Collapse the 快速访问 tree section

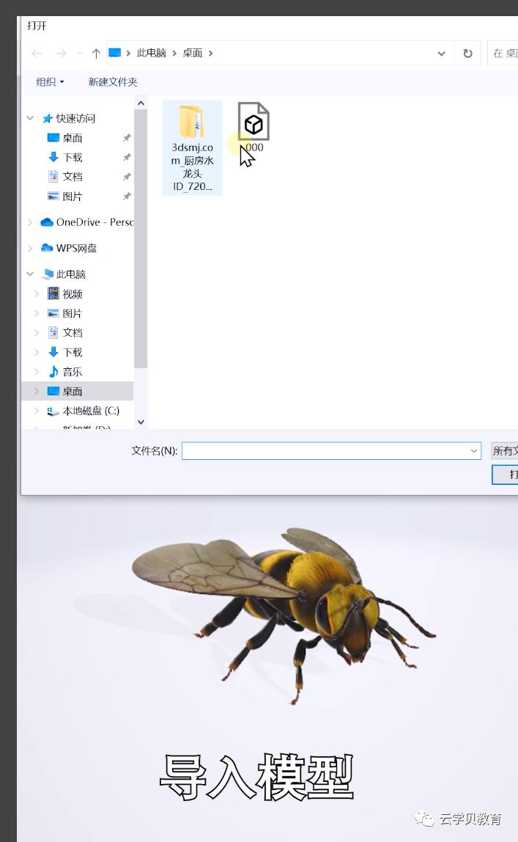30,118
